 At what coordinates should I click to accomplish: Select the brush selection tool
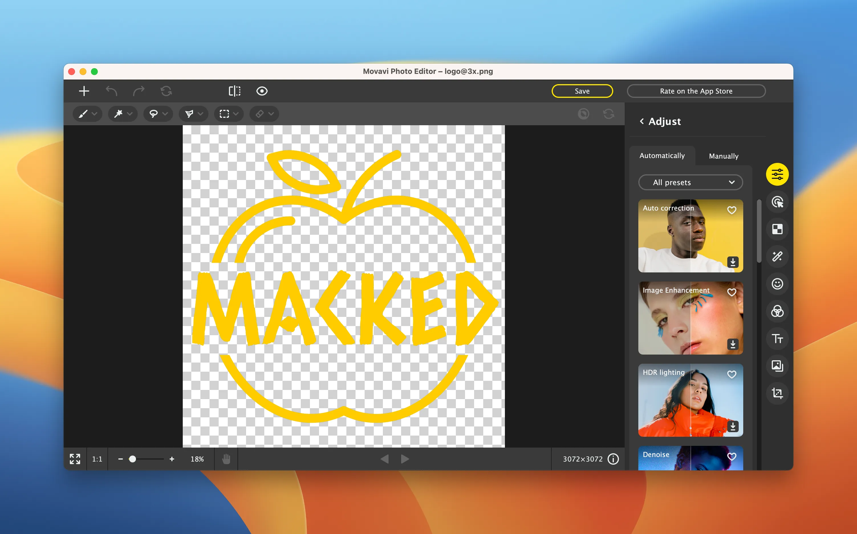pos(83,114)
